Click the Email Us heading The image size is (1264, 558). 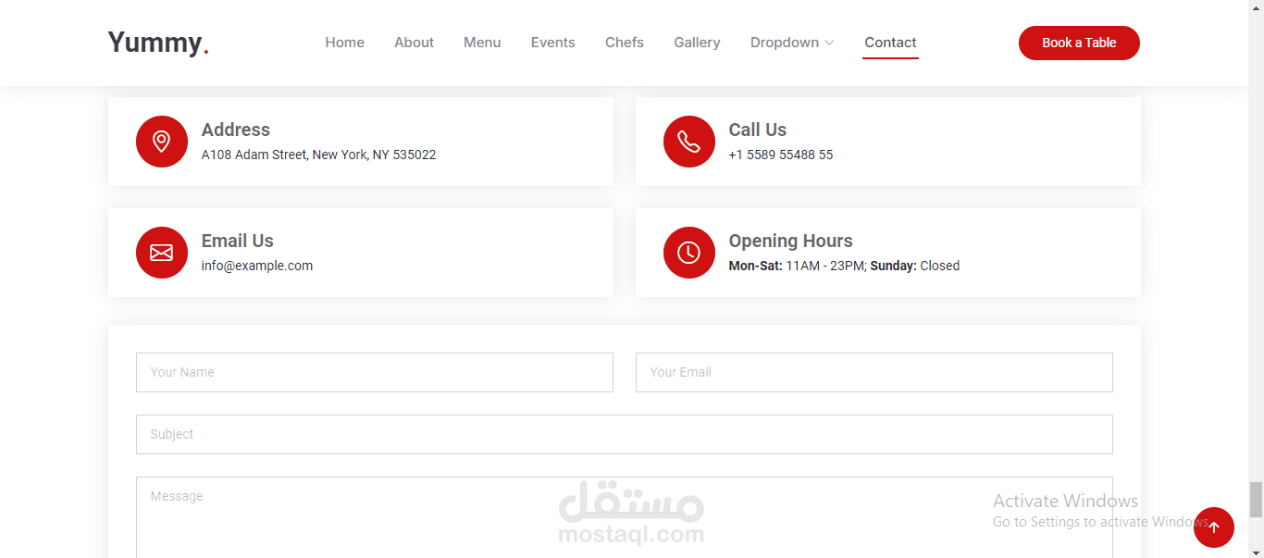(238, 241)
